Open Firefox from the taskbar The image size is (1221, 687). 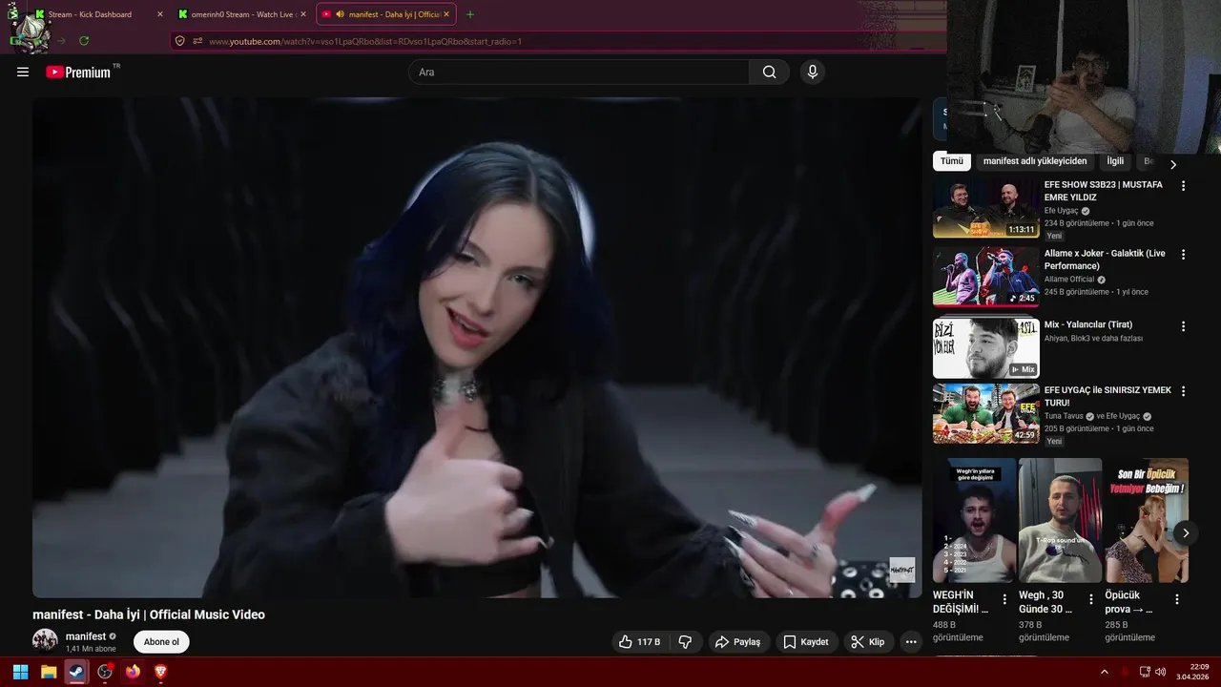pos(133,672)
